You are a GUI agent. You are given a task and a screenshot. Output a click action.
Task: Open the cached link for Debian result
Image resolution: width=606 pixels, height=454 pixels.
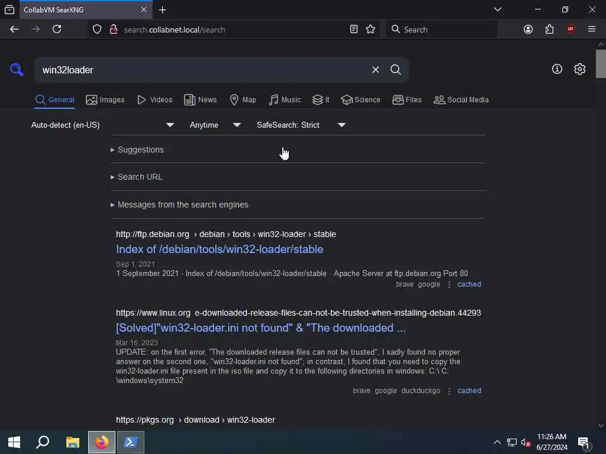[x=469, y=284]
